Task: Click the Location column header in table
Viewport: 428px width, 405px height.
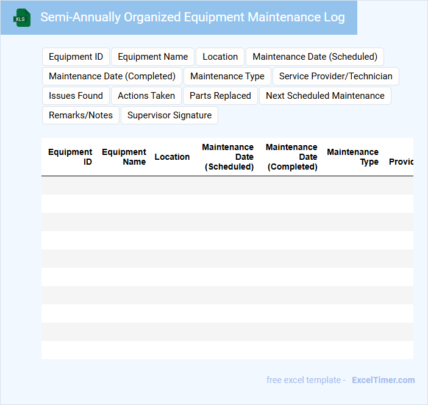Action: pos(172,157)
